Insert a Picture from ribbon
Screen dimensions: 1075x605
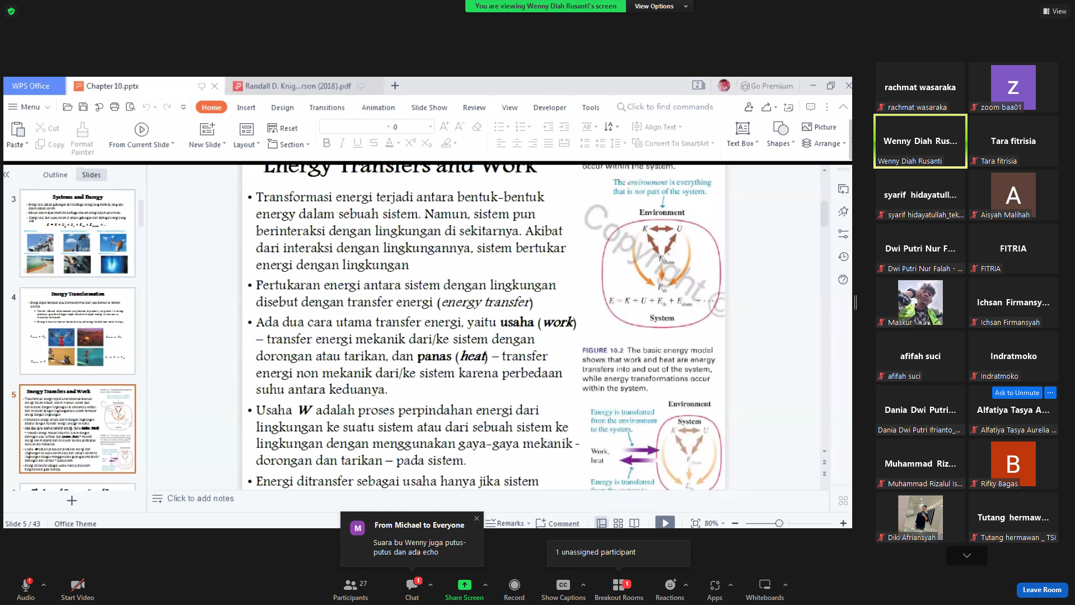click(x=819, y=127)
